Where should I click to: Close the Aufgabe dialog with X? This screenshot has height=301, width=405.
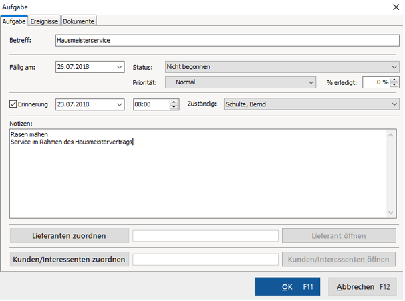click(x=396, y=7)
